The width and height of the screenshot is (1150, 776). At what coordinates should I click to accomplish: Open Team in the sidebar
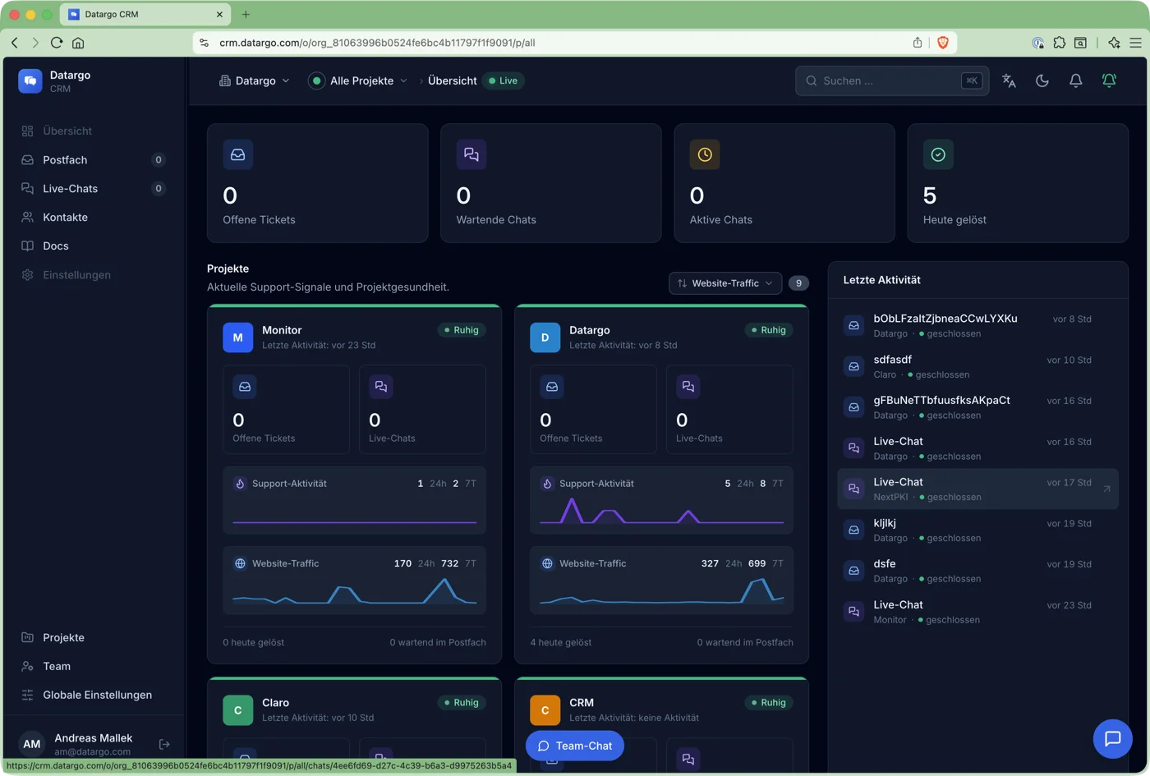click(92, 666)
